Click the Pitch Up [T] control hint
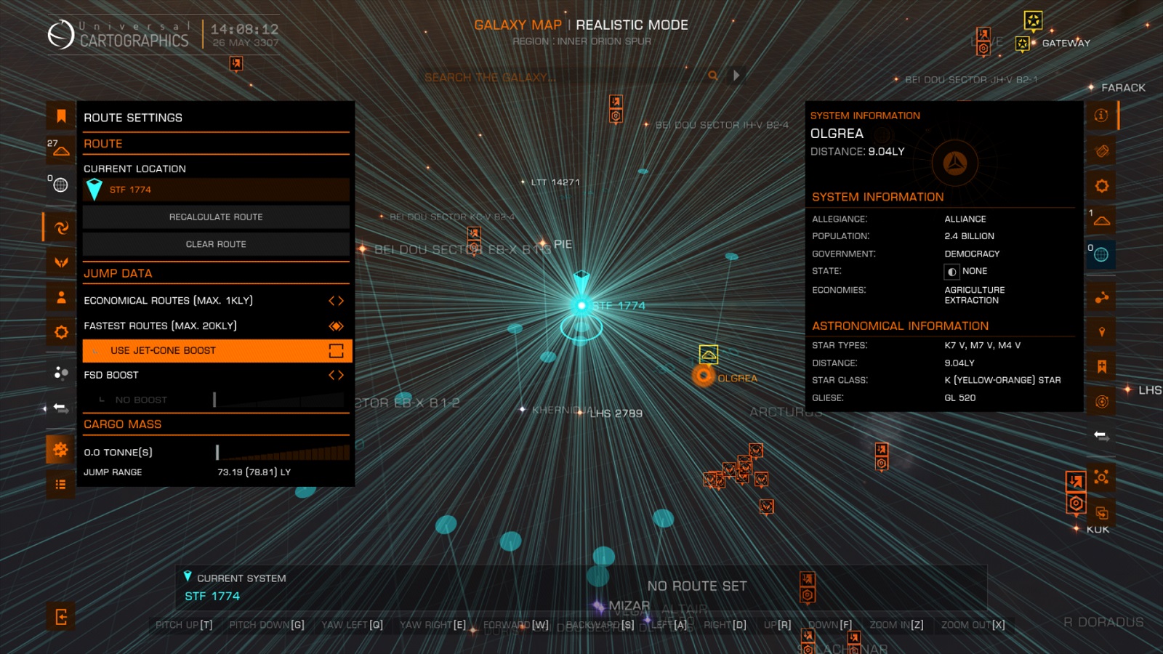Screen dimensions: 1163x654 [184, 625]
